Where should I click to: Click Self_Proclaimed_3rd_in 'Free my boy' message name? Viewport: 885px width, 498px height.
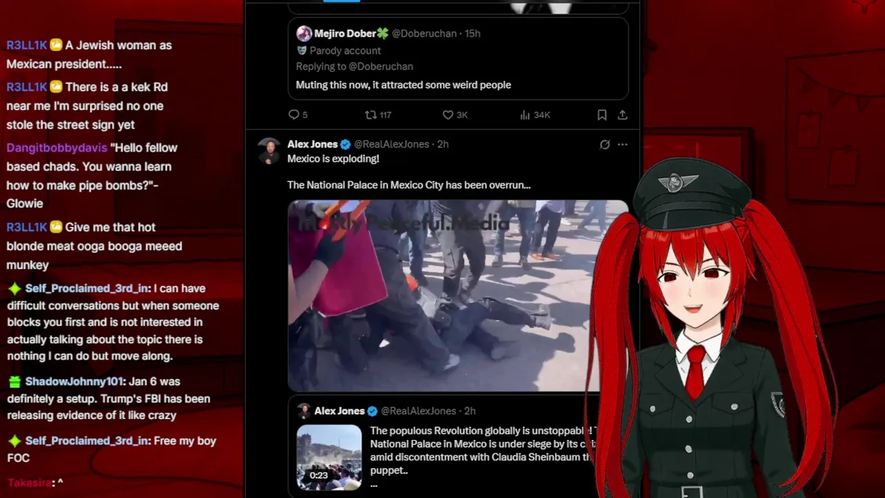(86, 441)
